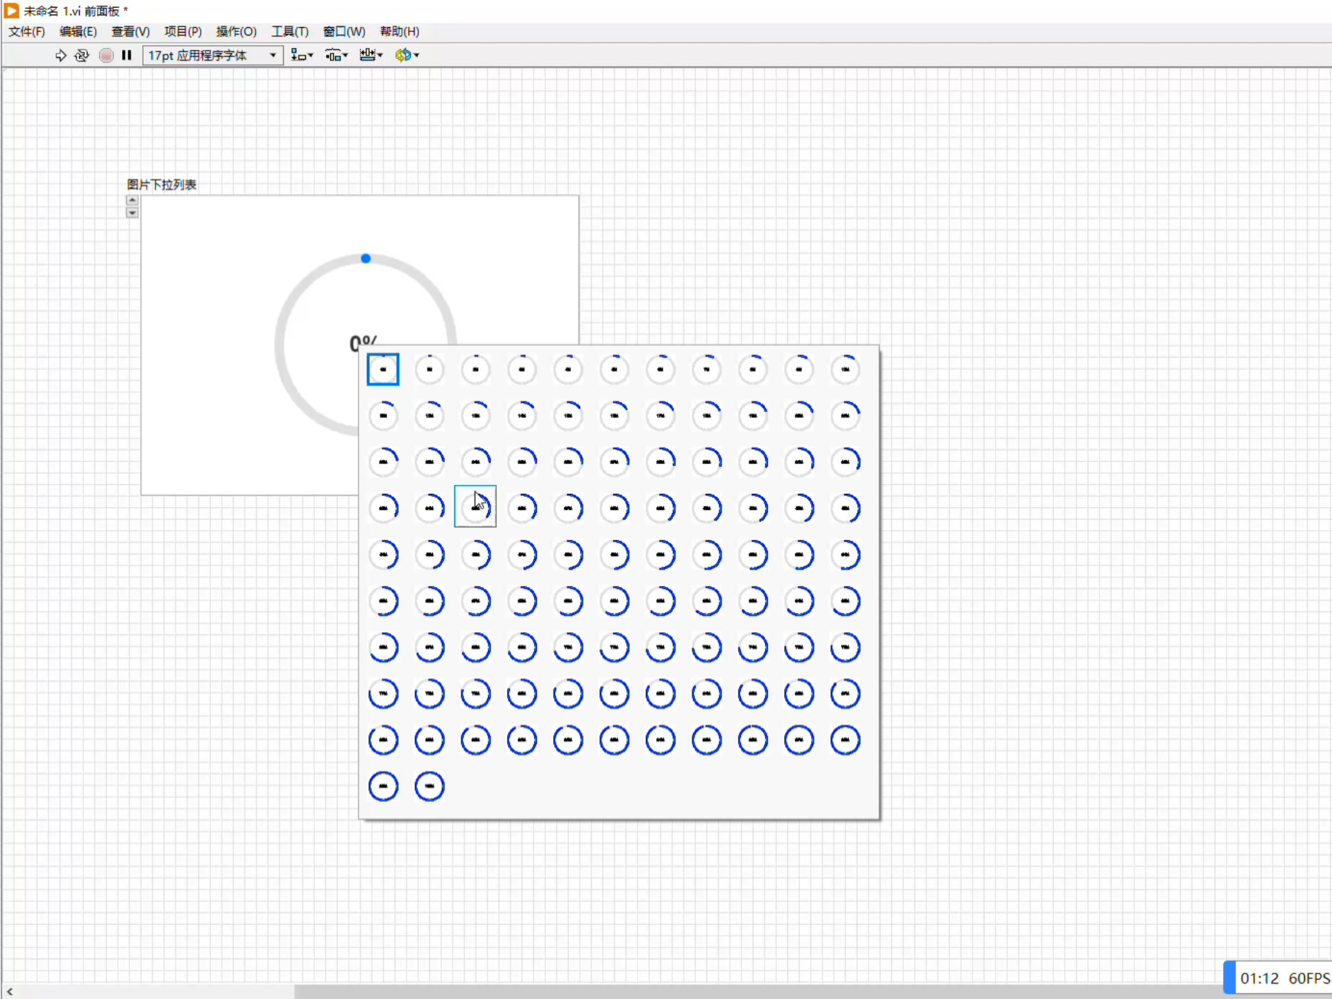Click the horizontal scrollbar left arrow

click(10, 991)
